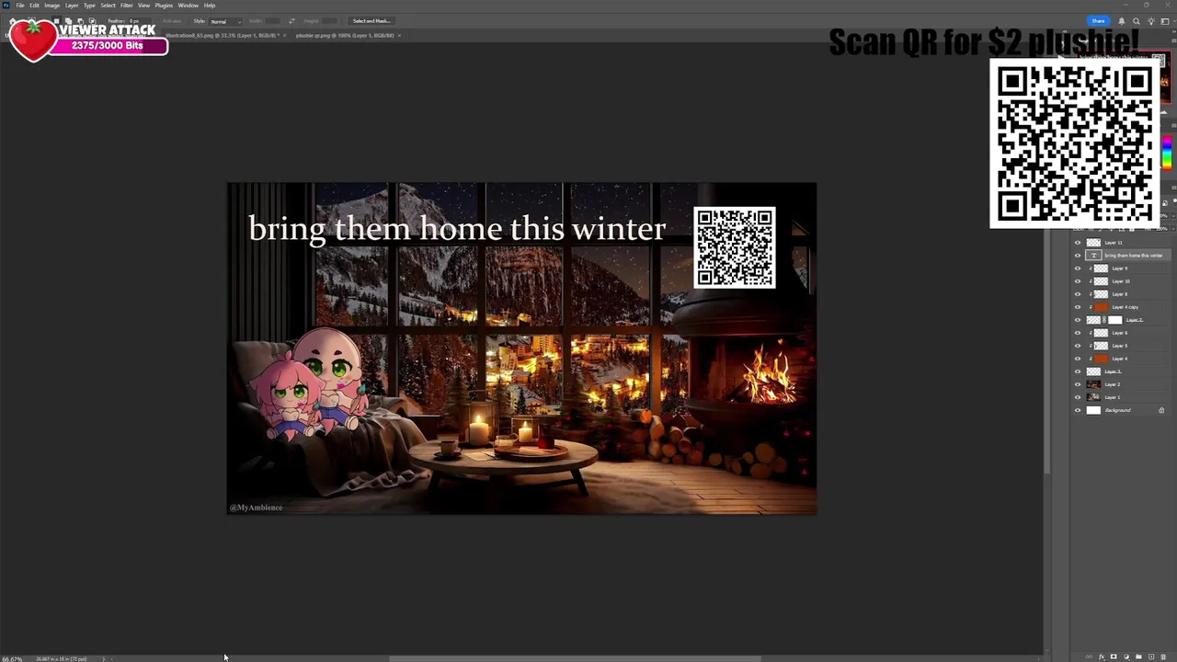Click the Add layer mask icon

coord(1114,656)
